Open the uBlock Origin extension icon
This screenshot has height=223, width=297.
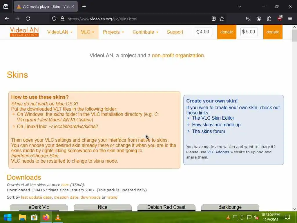(x=280, y=18)
